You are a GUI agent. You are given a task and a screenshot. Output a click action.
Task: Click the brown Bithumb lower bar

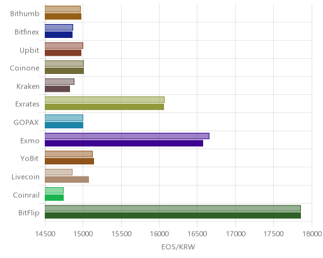pyautogui.click(x=63, y=16)
